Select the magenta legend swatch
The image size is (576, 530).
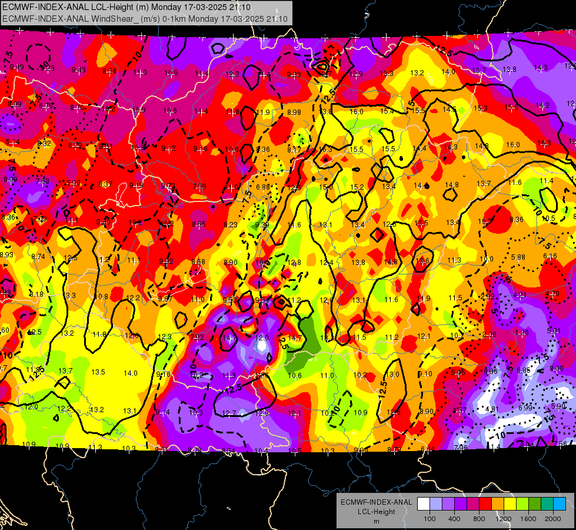point(473,504)
